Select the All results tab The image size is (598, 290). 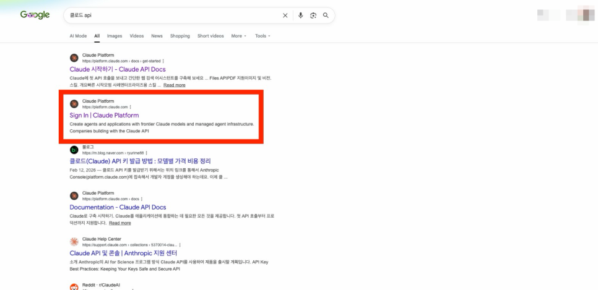[97, 36]
